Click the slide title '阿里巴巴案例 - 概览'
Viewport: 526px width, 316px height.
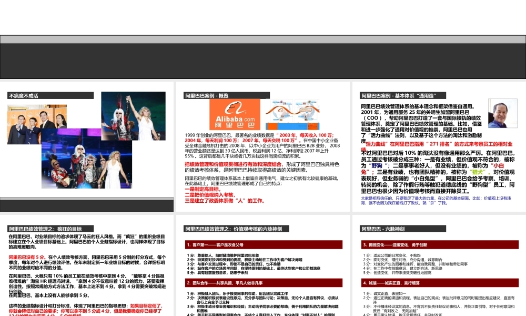tap(207, 96)
